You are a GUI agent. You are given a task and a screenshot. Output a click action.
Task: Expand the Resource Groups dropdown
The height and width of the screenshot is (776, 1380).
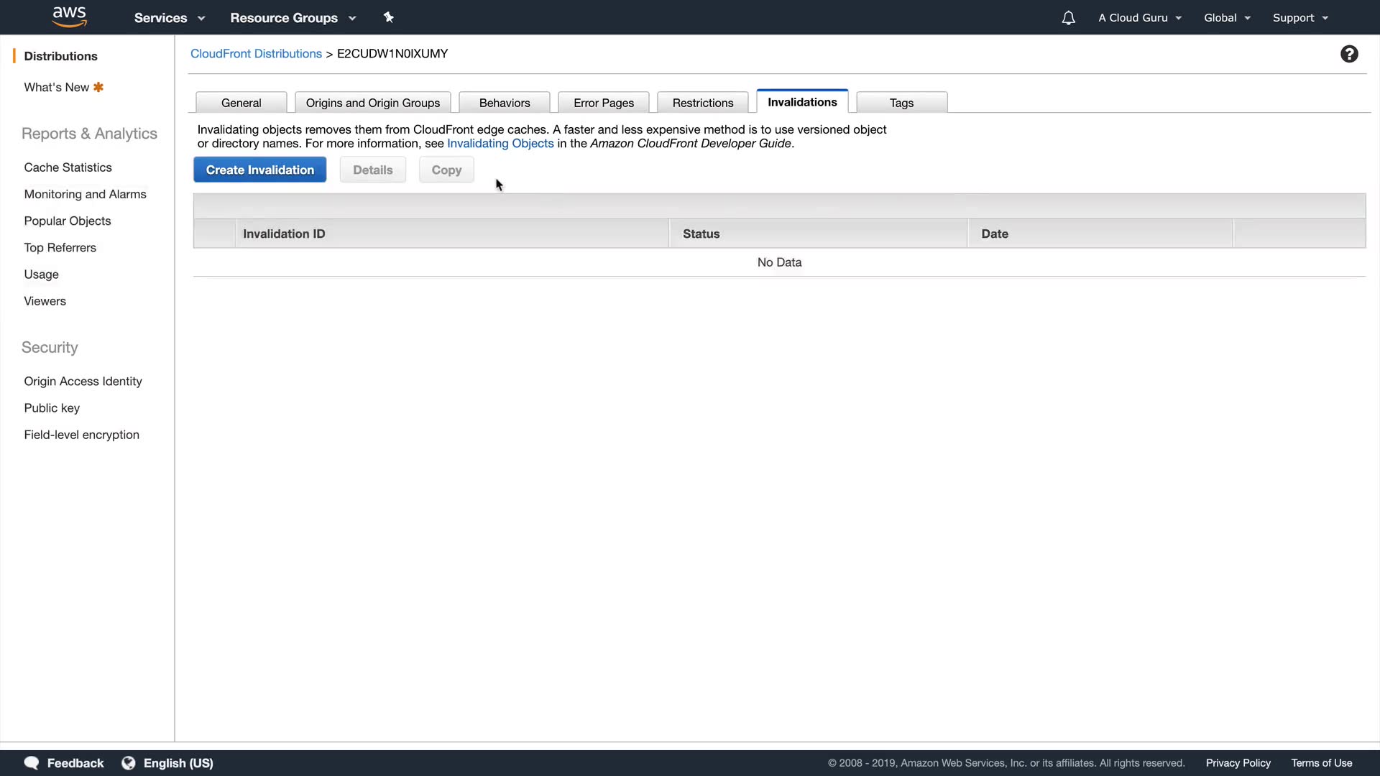tap(293, 18)
